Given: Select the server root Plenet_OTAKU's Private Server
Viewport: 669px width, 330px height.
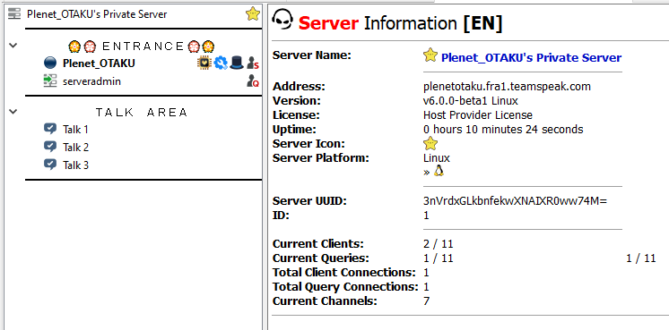Looking at the screenshot, I should click(97, 14).
